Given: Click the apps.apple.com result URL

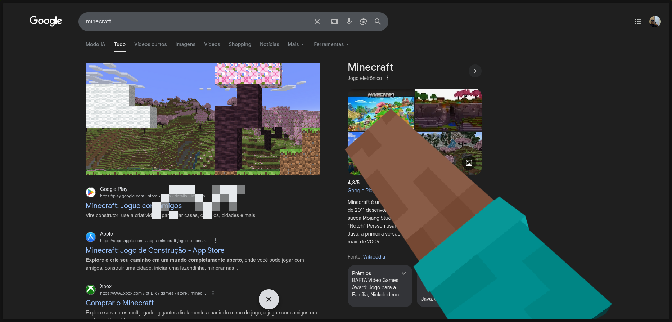Looking at the screenshot, I should point(154,241).
